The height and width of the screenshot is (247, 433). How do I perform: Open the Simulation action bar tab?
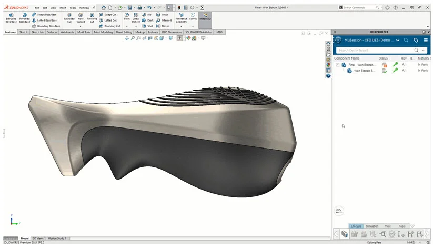372,226
